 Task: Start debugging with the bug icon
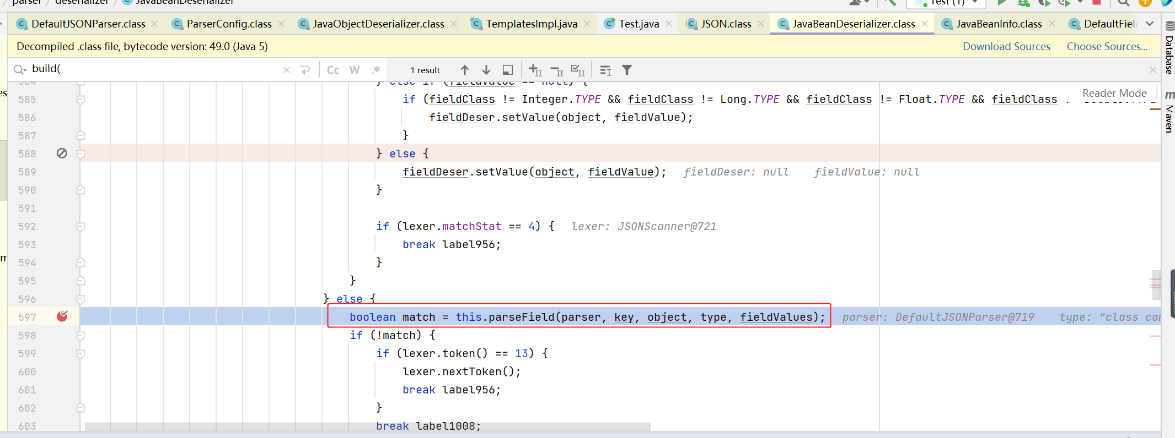[1023, 3]
